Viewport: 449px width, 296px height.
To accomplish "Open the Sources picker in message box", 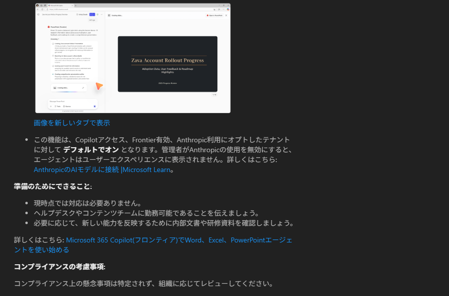I will coord(67,106).
